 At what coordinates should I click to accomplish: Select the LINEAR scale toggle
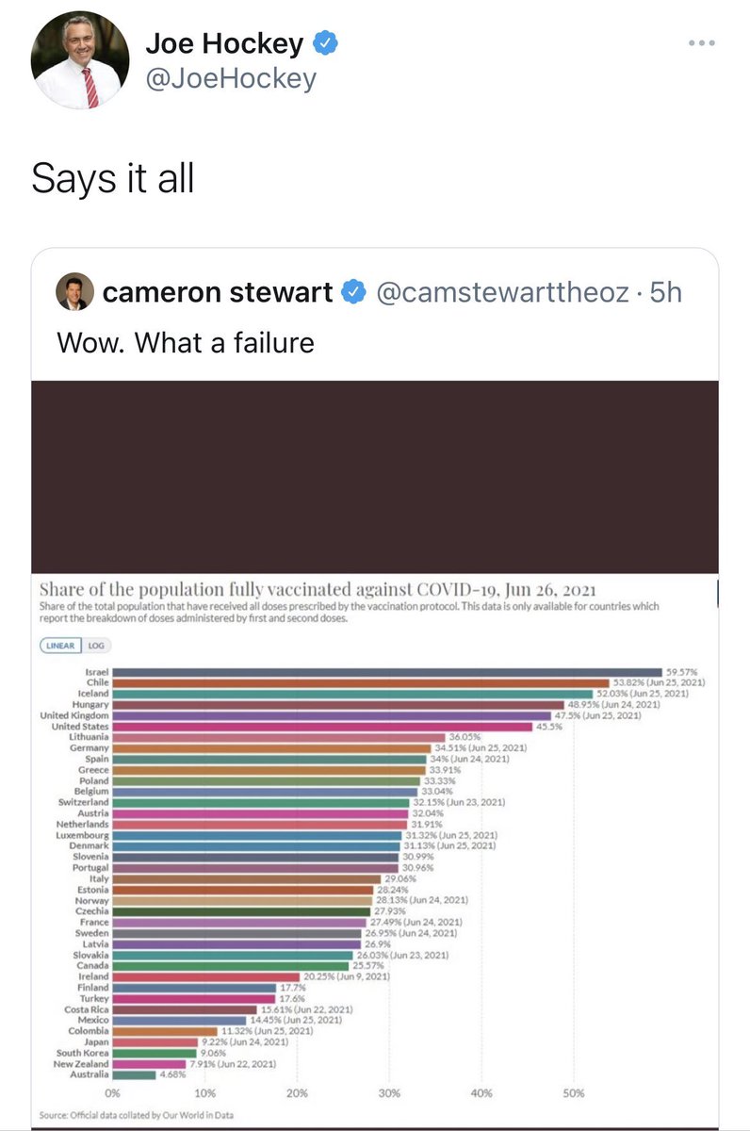point(61,646)
